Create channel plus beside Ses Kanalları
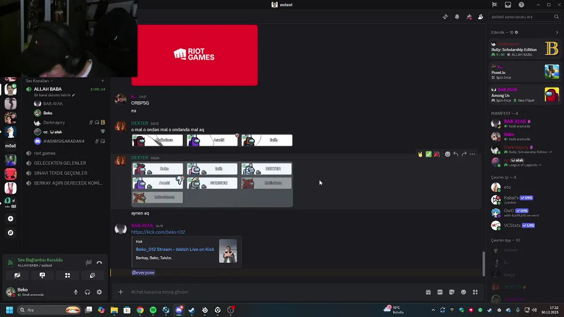 coord(103,81)
